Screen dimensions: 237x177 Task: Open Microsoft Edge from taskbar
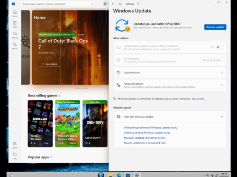[x=119, y=175]
